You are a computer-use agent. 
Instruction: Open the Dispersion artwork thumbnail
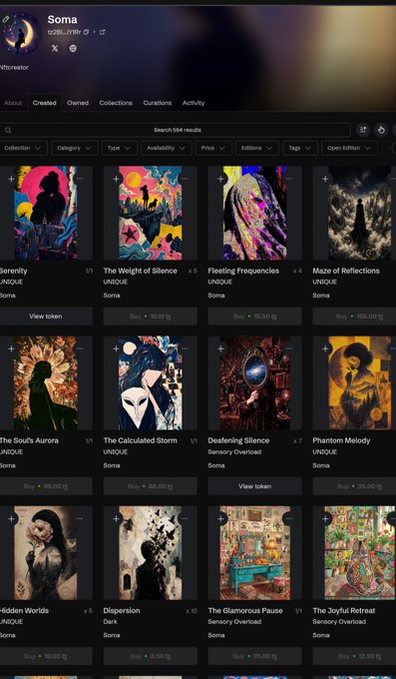151,553
